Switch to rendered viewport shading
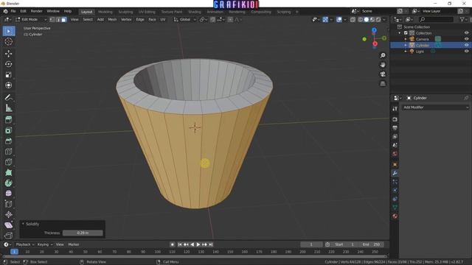The width and height of the screenshot is (472, 265). tap(378, 20)
